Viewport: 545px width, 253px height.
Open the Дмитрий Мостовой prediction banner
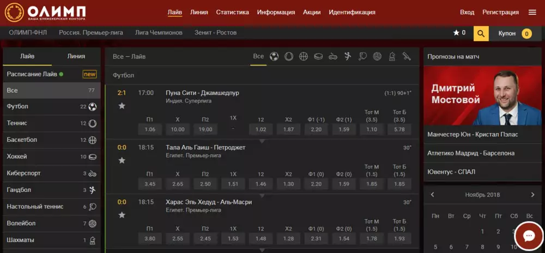tap(482, 95)
